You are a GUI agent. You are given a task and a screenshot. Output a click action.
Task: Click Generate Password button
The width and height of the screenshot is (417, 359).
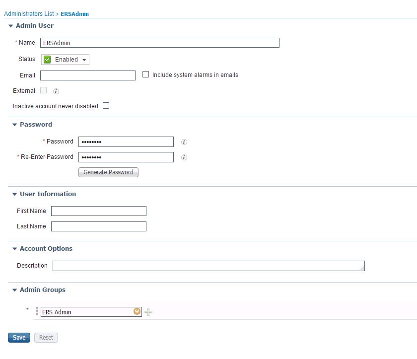[108, 172]
